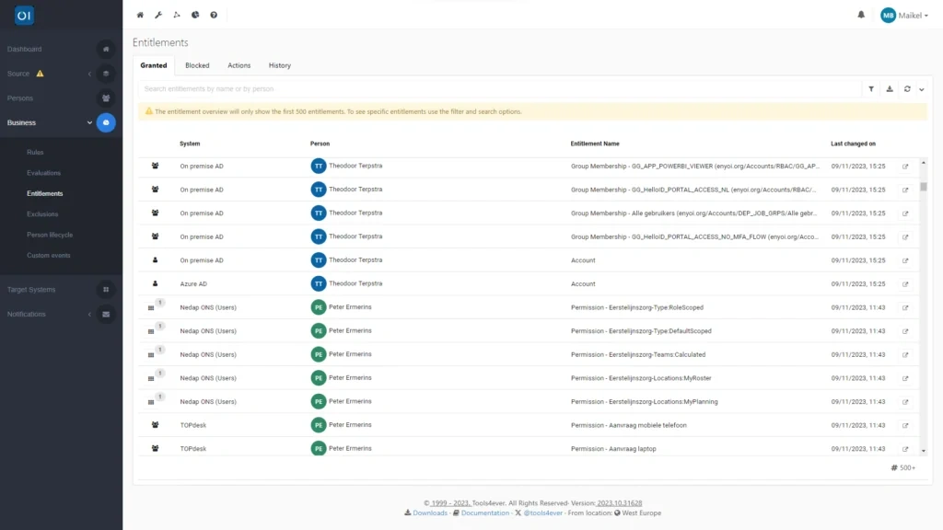Switch to the History tab
The image size is (943, 530).
(280, 65)
